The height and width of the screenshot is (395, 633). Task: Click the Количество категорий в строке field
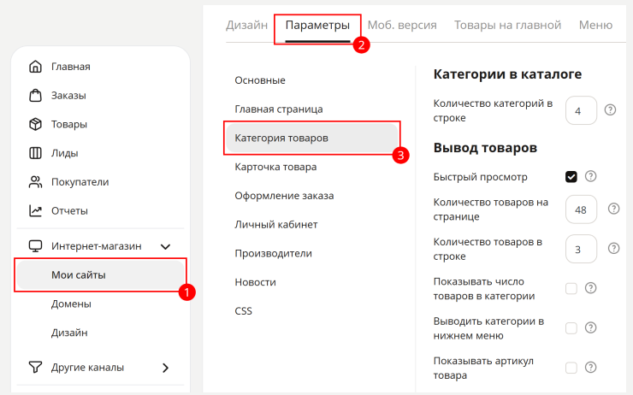point(581,110)
